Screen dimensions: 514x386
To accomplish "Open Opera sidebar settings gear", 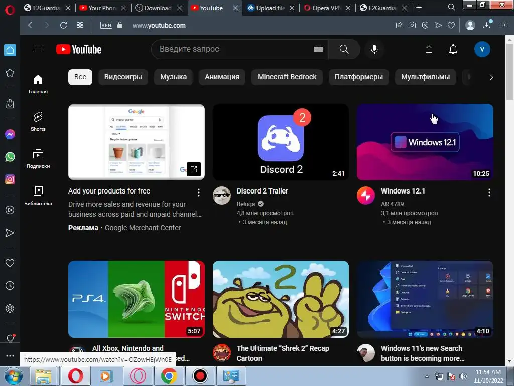I will click(x=10, y=309).
